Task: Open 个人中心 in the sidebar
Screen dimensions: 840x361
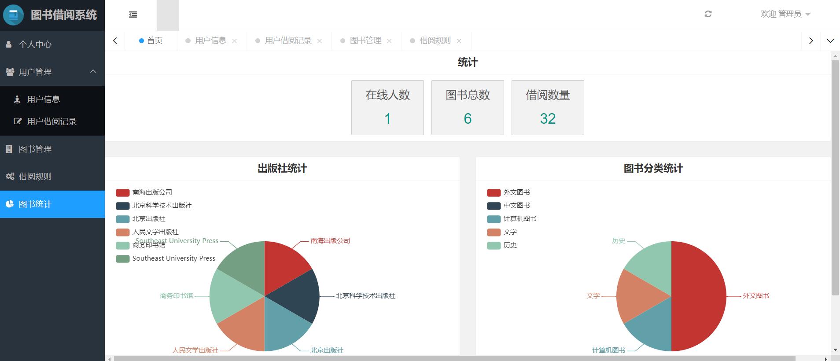Action: pos(52,44)
